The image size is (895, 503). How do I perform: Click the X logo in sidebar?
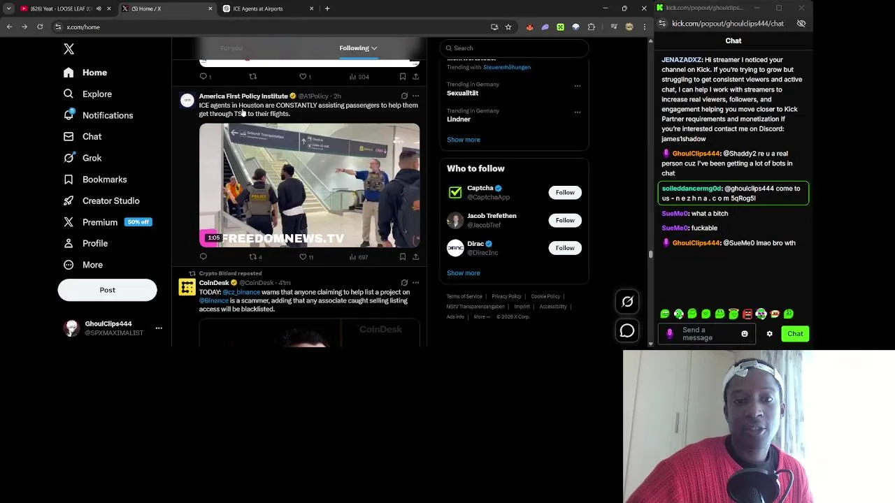69,49
